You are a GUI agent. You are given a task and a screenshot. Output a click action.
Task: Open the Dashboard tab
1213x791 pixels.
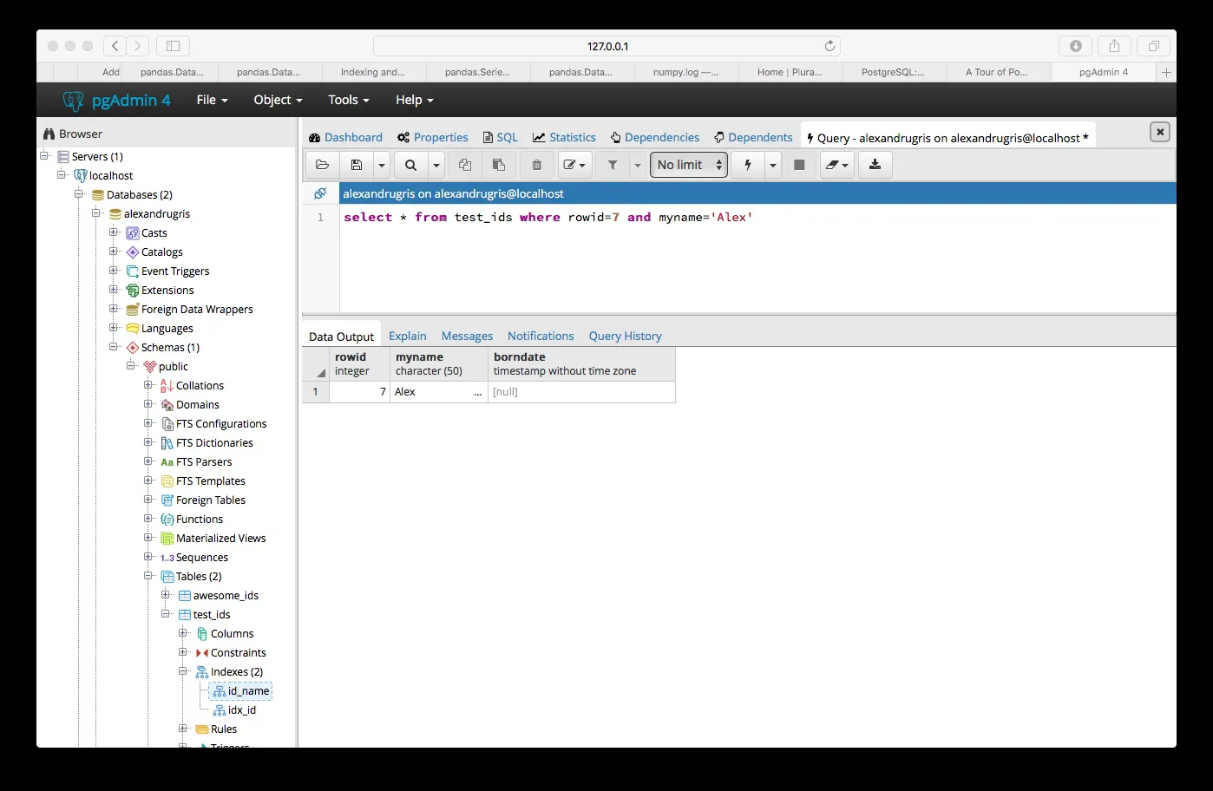click(x=346, y=137)
